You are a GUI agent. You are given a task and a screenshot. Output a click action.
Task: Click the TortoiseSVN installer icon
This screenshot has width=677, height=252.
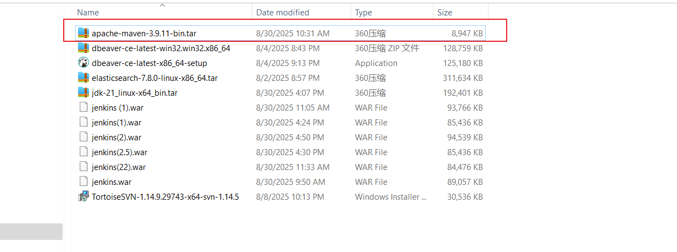83,196
